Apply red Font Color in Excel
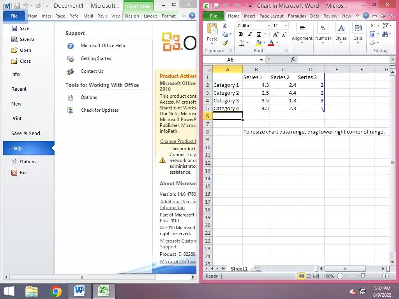The image size is (399, 299). point(271,43)
